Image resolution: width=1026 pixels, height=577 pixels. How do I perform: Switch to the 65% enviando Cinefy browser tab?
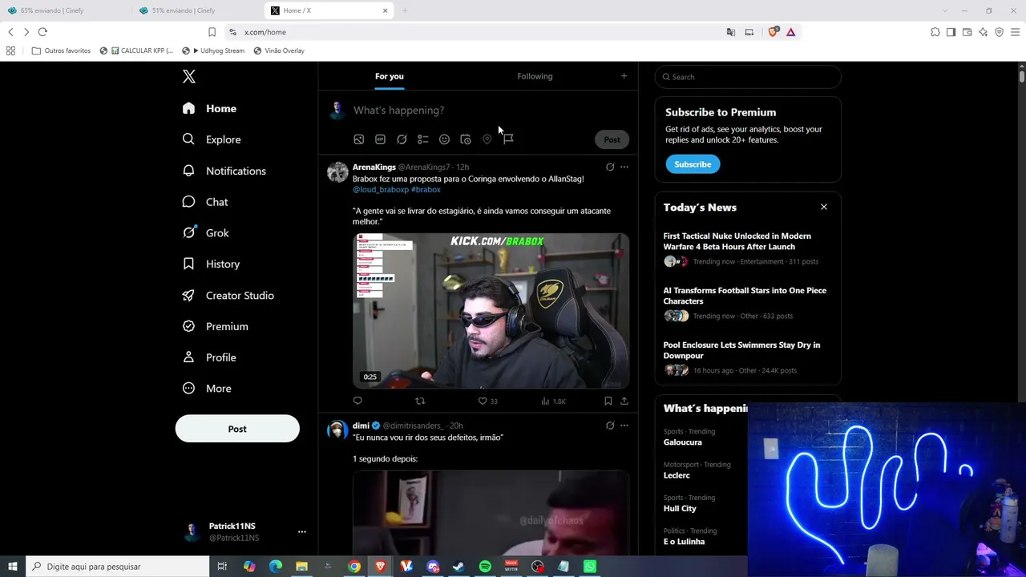tap(67, 10)
